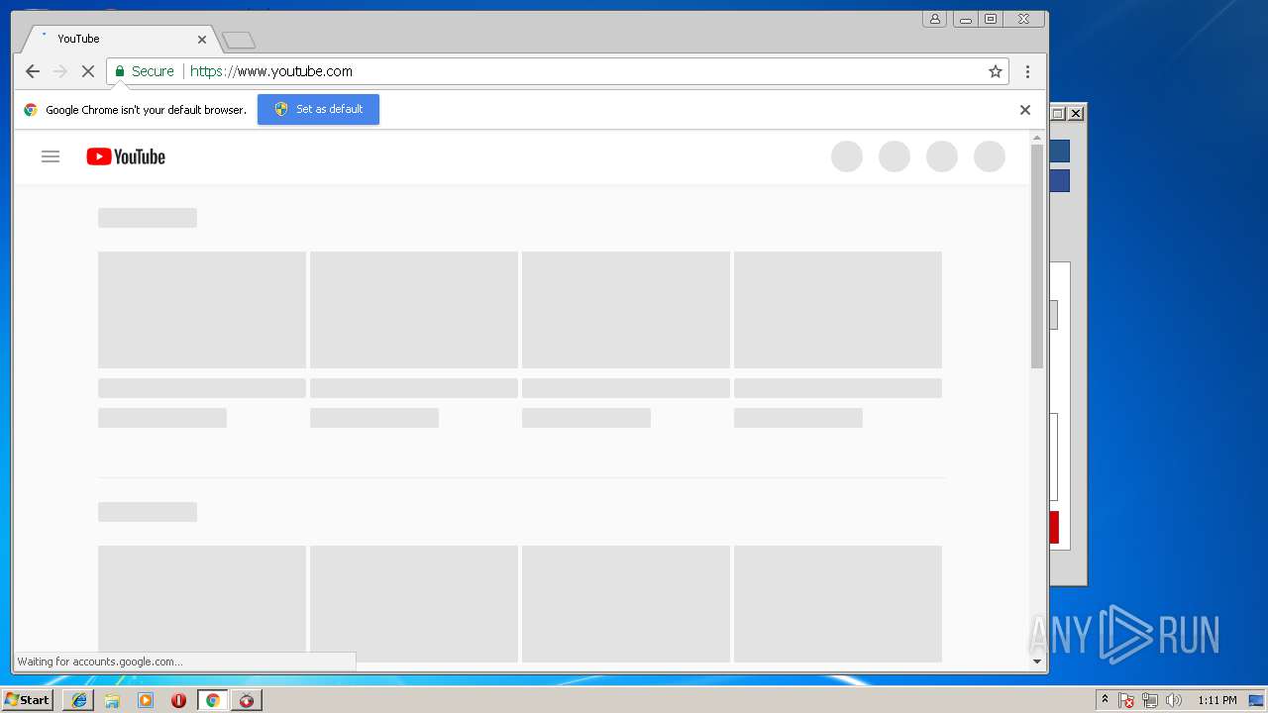Click the first circular header placeholder
1268x713 pixels.
click(847, 156)
